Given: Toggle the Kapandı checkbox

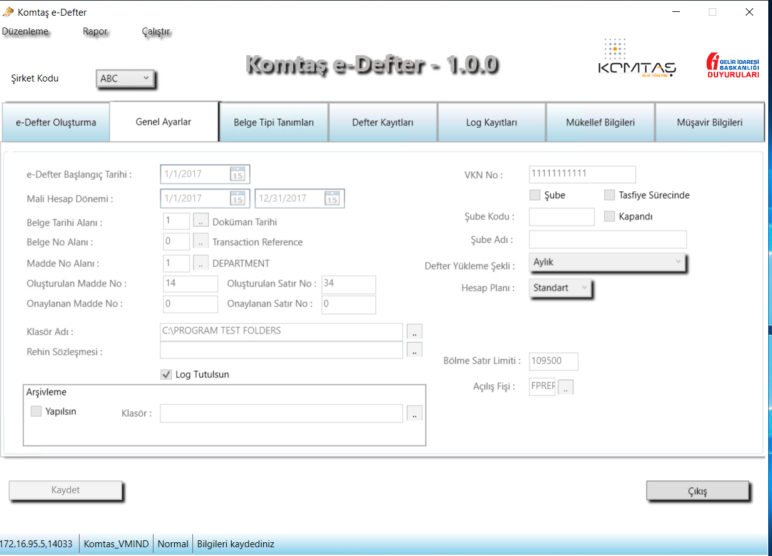Looking at the screenshot, I should 609,216.
